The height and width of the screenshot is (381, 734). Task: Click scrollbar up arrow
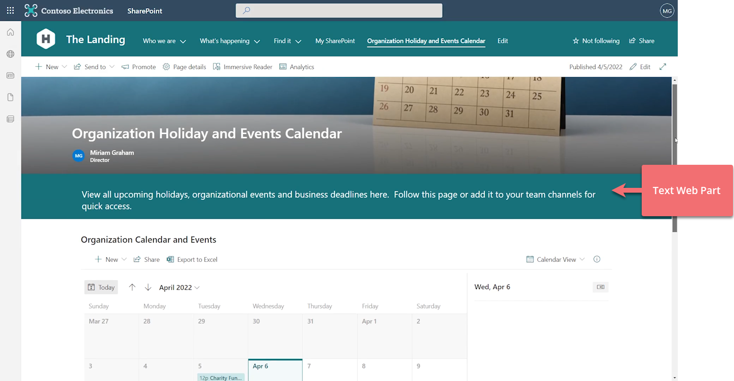pos(675,80)
